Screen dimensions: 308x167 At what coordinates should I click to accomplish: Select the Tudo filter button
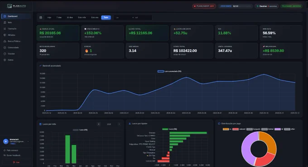pyautogui.click(x=106, y=18)
